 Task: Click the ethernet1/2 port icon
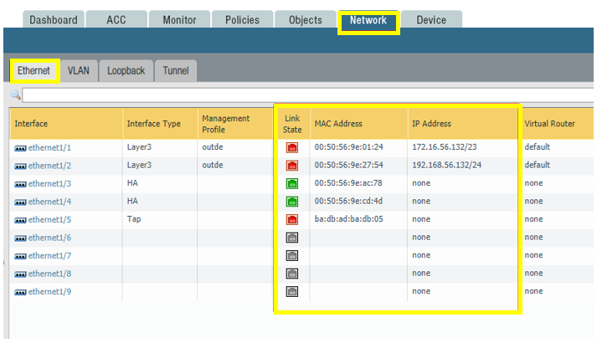tap(20, 166)
